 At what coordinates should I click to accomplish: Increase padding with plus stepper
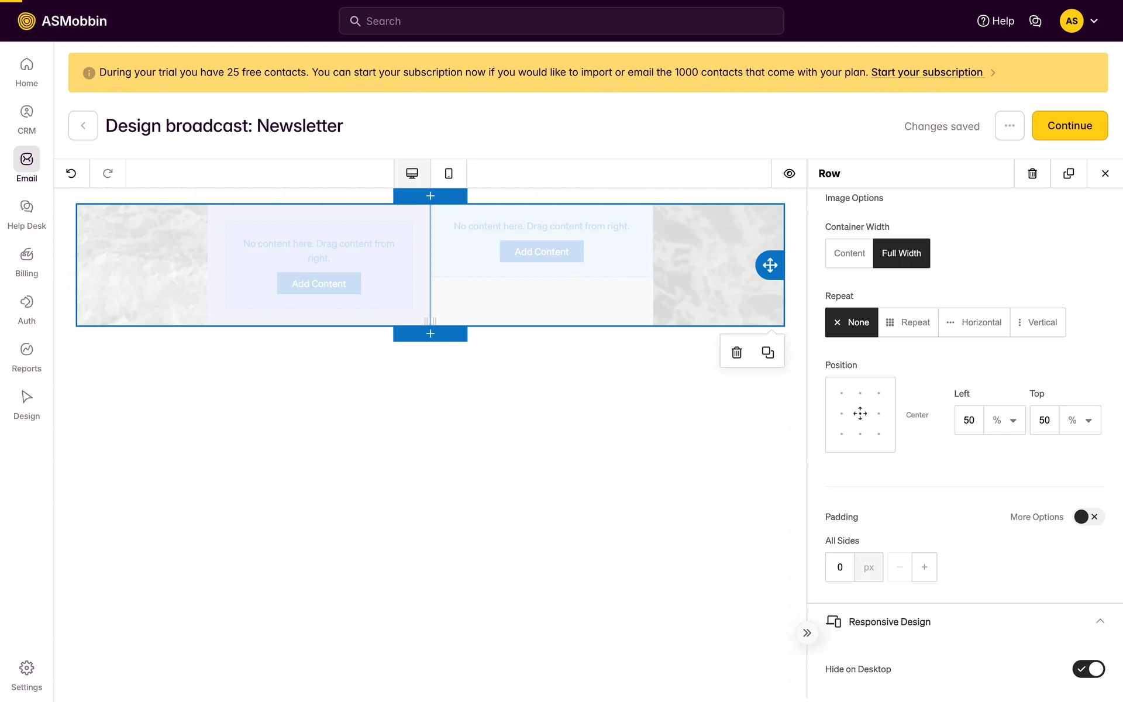point(924,567)
